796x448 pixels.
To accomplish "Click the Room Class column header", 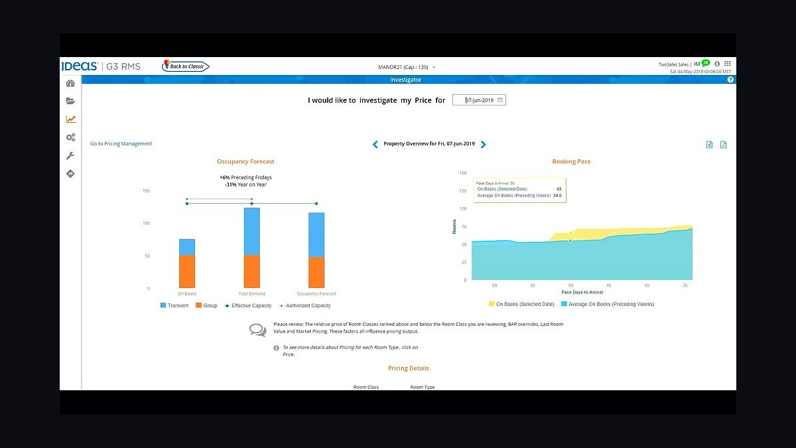I will 366,387.
